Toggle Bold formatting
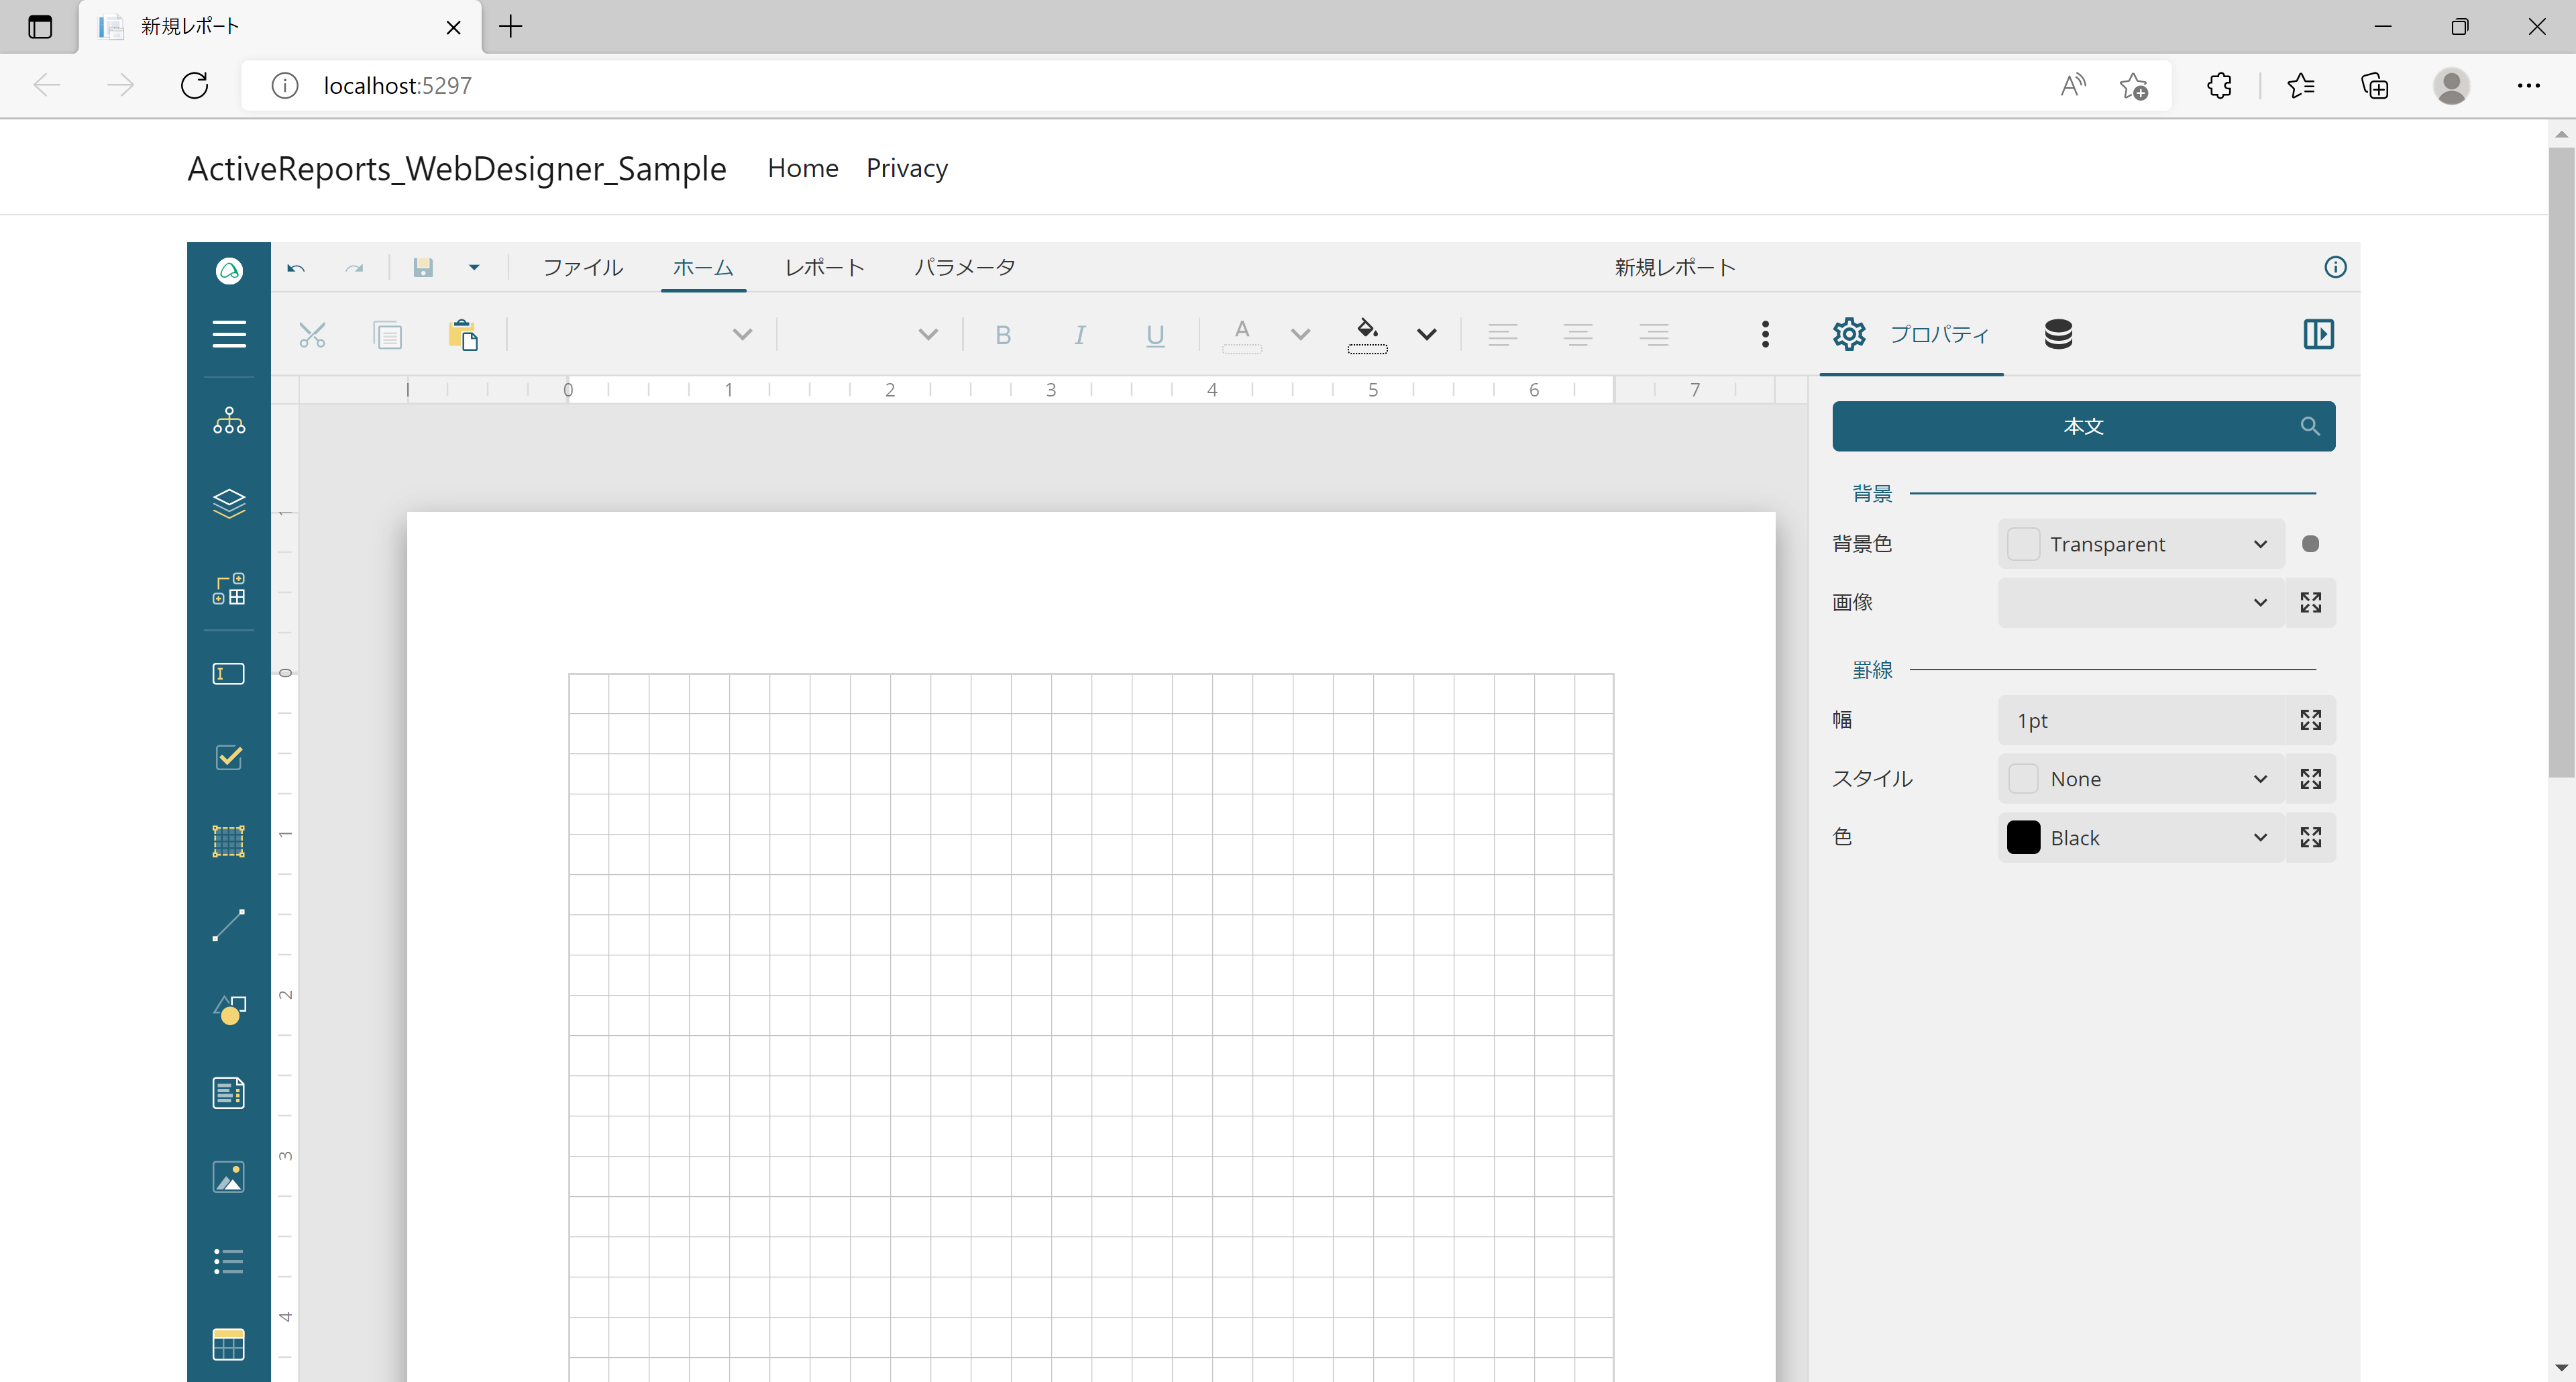2576x1382 pixels. coord(1003,335)
